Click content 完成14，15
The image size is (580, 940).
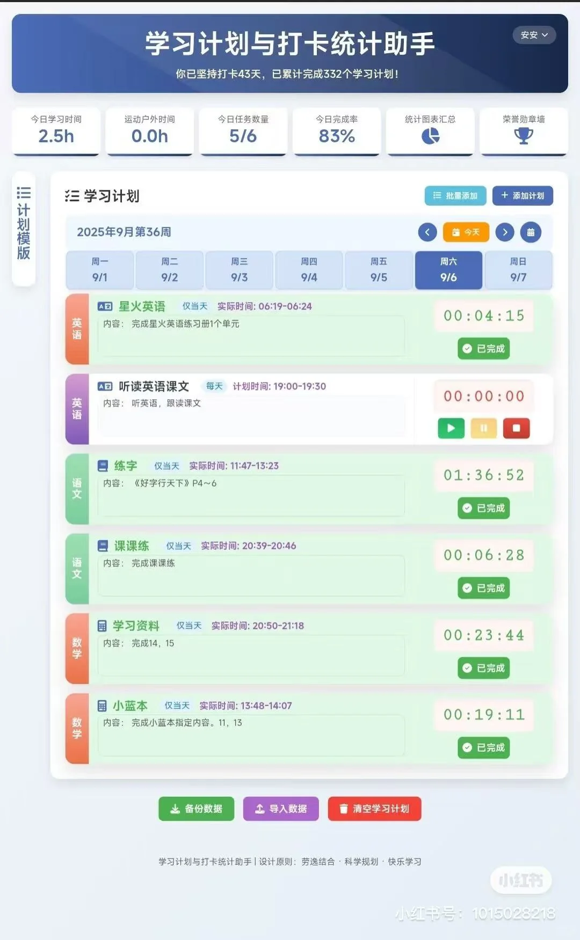[x=153, y=643]
